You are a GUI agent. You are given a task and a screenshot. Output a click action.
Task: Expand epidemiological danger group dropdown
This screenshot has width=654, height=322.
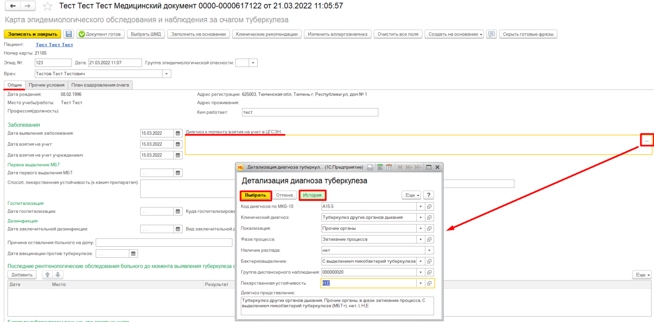tap(253, 63)
